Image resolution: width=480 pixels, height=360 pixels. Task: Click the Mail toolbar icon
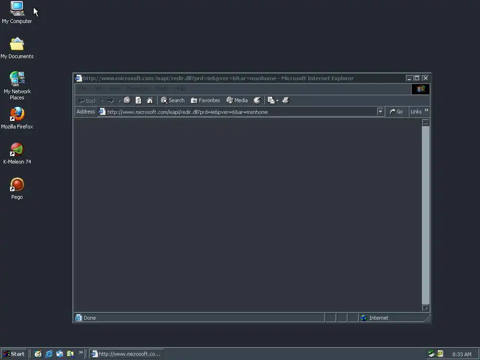pyautogui.click(x=271, y=100)
